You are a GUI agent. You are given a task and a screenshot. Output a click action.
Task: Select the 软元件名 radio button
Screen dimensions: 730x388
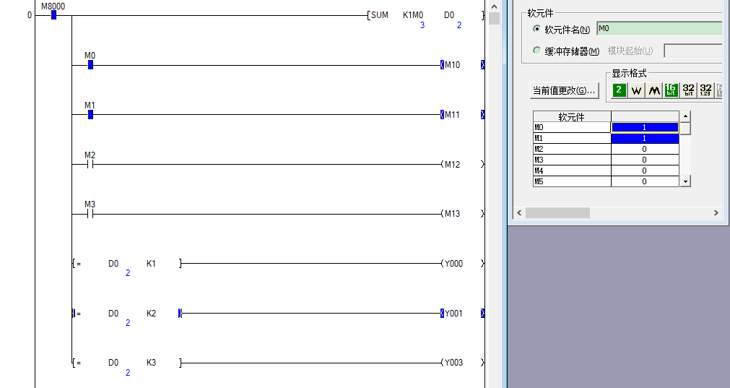pos(536,30)
